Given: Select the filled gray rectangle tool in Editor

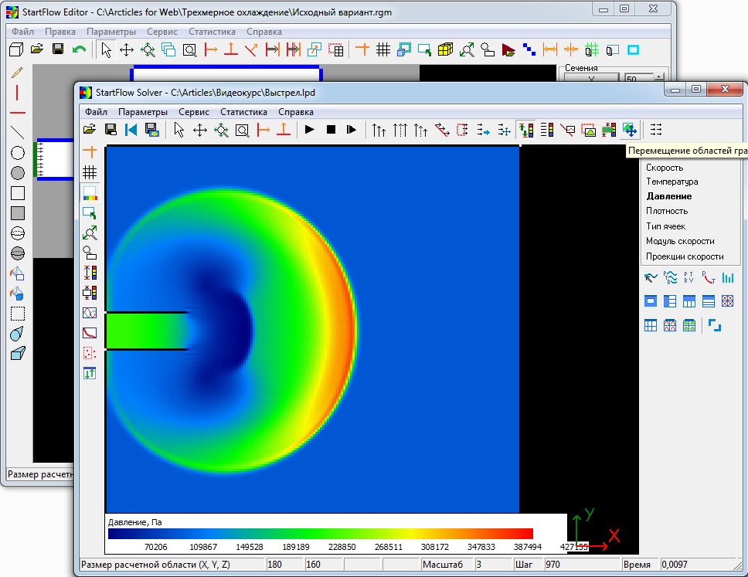Looking at the screenshot, I should click(x=18, y=213).
